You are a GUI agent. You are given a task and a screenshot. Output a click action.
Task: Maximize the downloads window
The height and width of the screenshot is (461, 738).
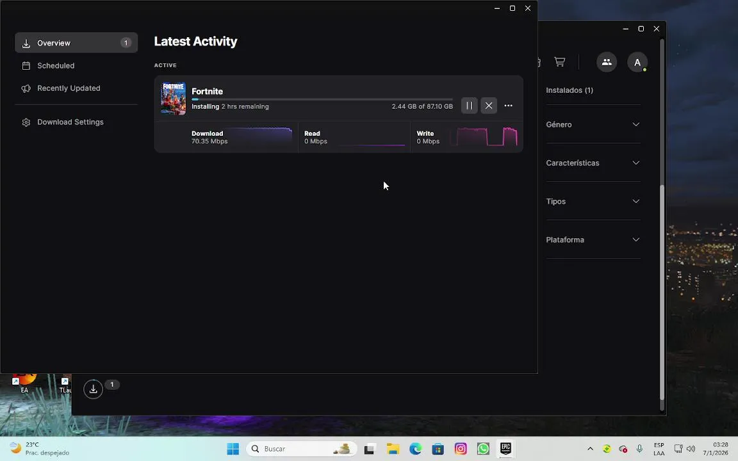[x=512, y=8]
